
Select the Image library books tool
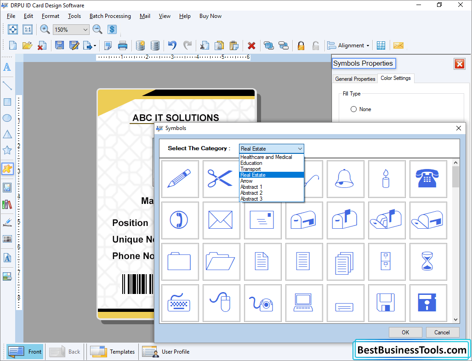point(7,205)
